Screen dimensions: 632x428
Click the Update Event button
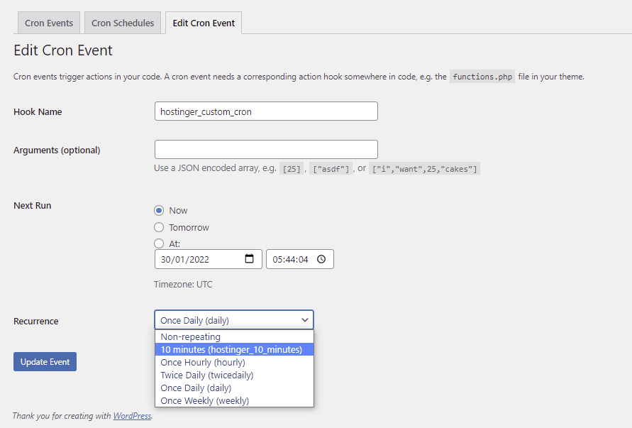coord(45,361)
